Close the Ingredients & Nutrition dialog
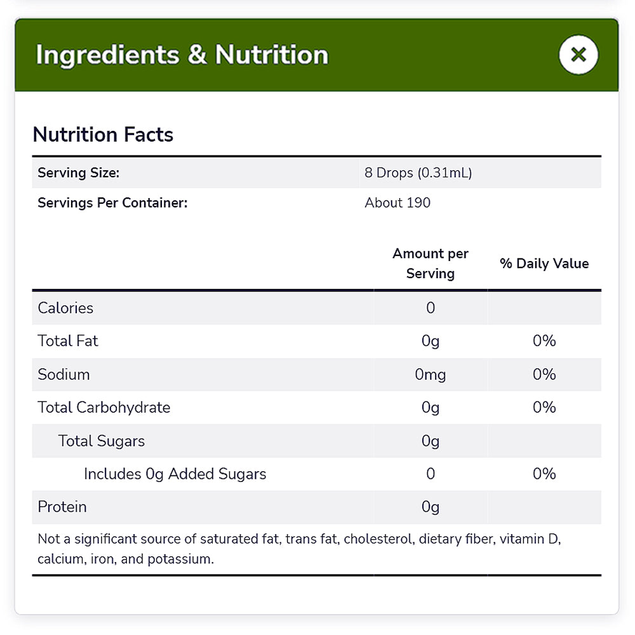The width and height of the screenshot is (635, 635). click(578, 55)
